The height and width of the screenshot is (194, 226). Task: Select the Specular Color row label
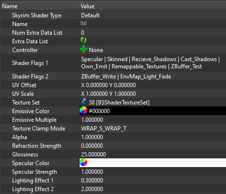coord(30,163)
